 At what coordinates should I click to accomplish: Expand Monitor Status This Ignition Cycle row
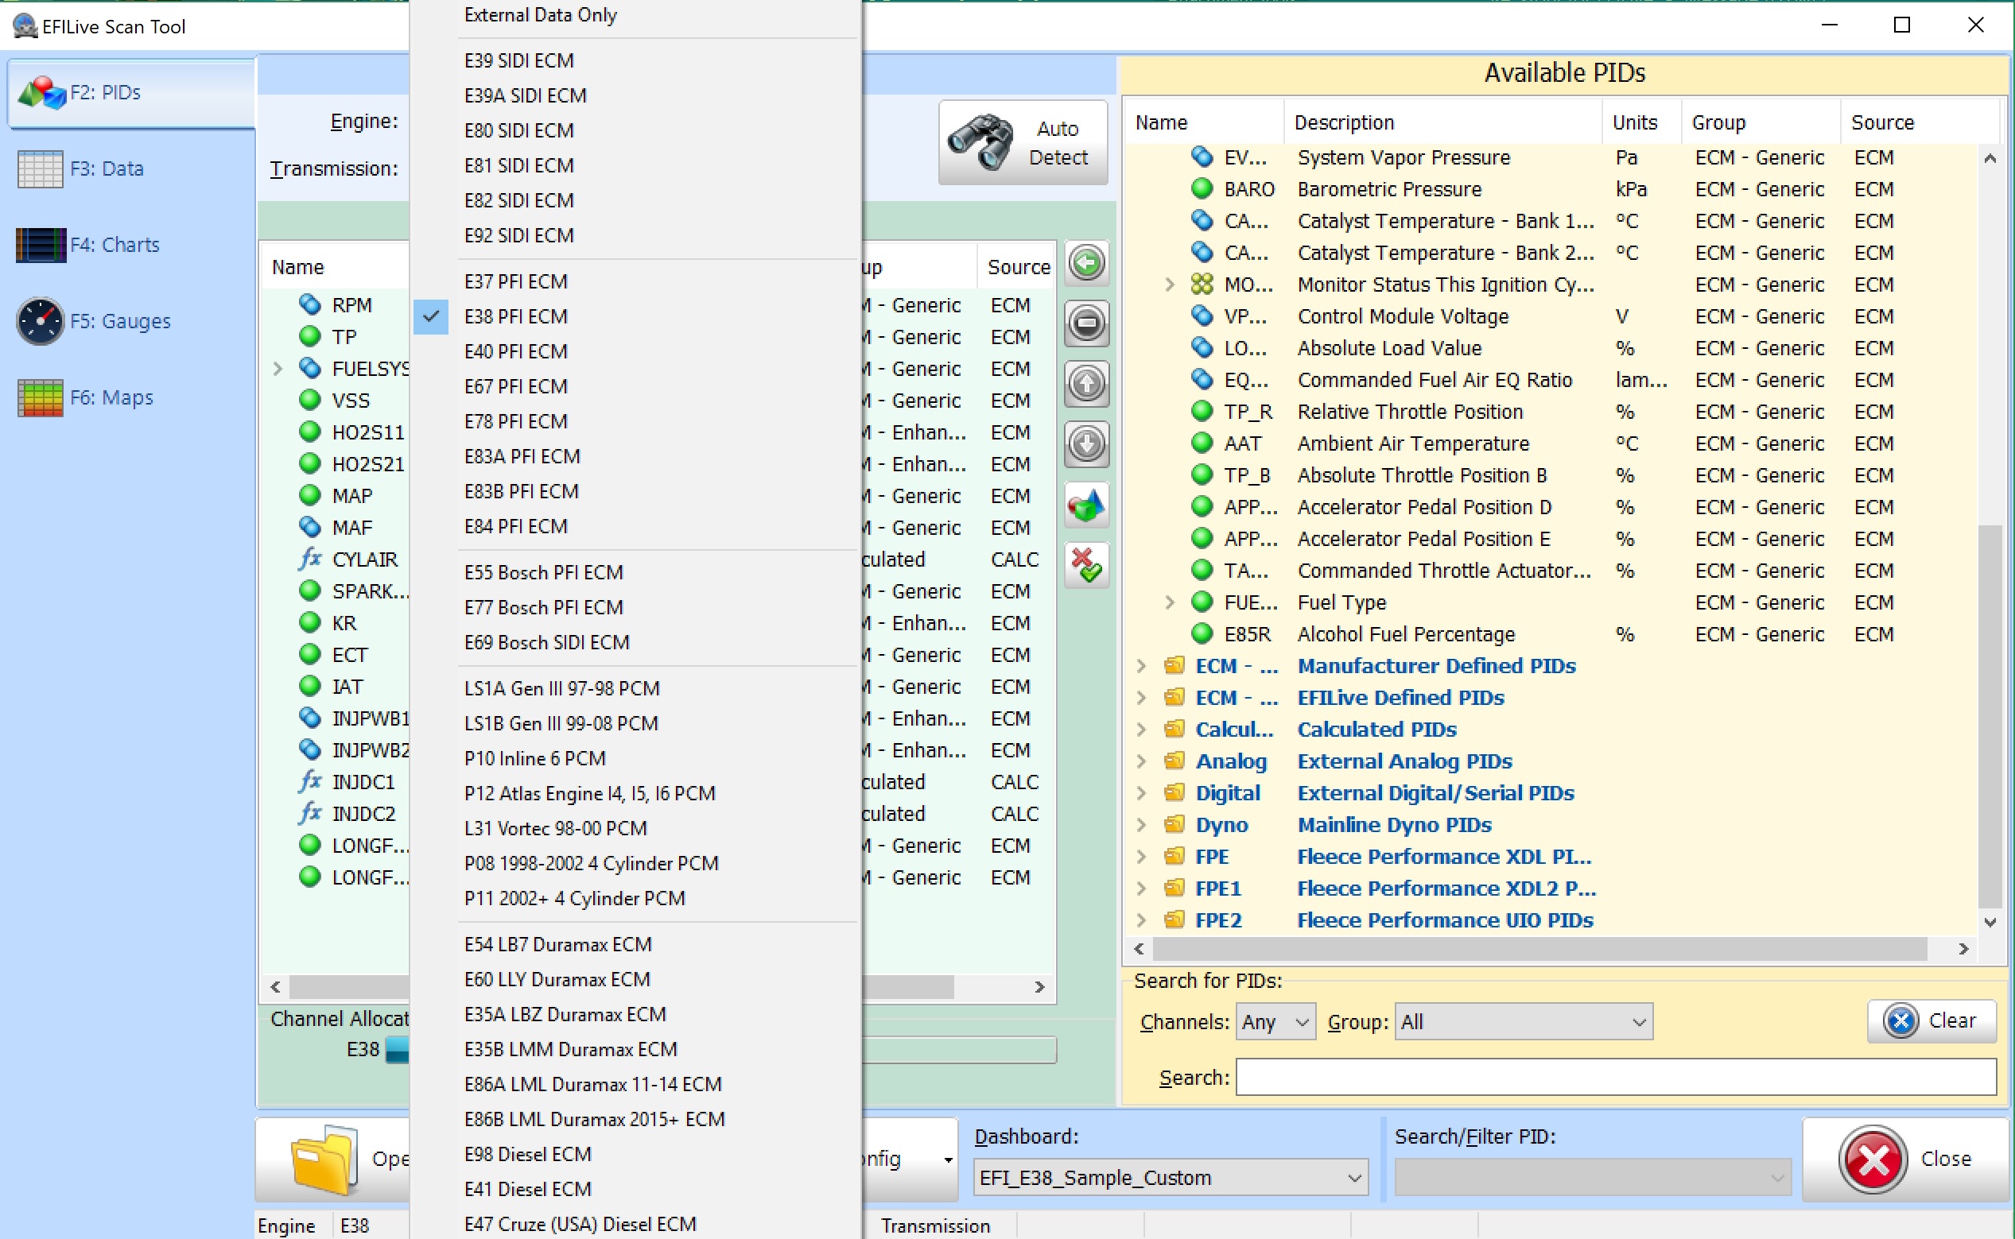pyautogui.click(x=1170, y=285)
